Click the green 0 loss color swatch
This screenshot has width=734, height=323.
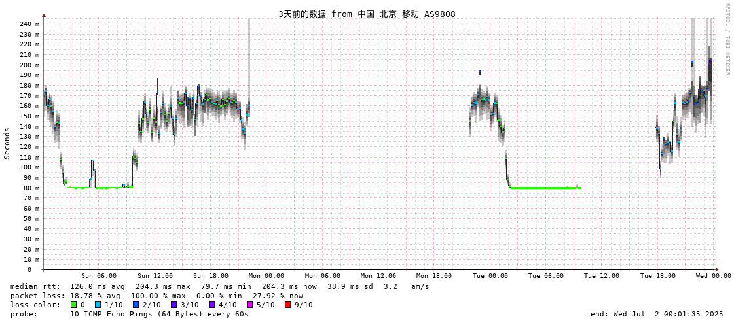tap(73, 305)
